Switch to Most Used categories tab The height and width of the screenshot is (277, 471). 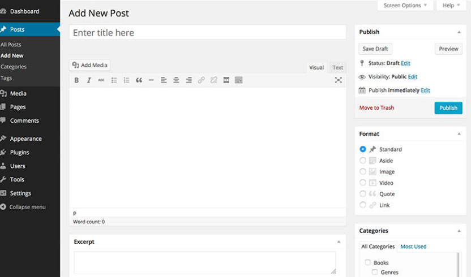(x=413, y=246)
